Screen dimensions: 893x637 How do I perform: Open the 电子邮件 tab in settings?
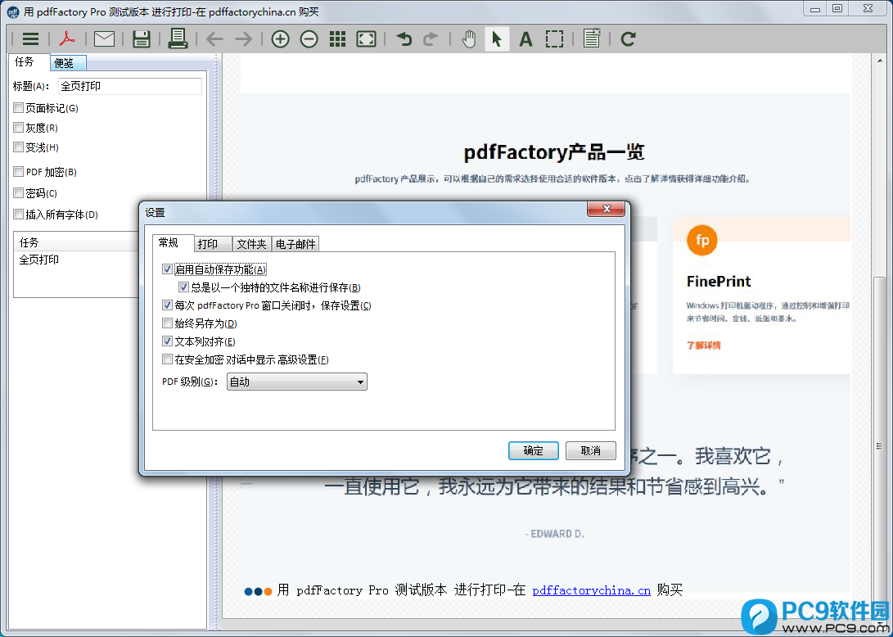point(295,244)
